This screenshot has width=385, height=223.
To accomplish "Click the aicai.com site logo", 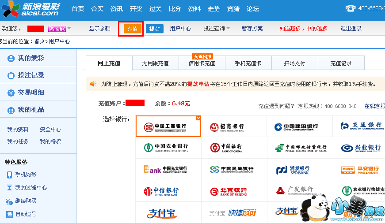I will pos(30,9).
